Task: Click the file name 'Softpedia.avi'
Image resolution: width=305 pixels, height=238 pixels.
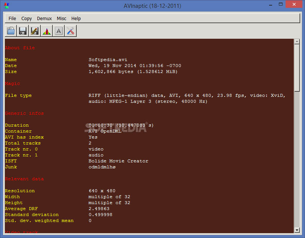Action: point(108,60)
